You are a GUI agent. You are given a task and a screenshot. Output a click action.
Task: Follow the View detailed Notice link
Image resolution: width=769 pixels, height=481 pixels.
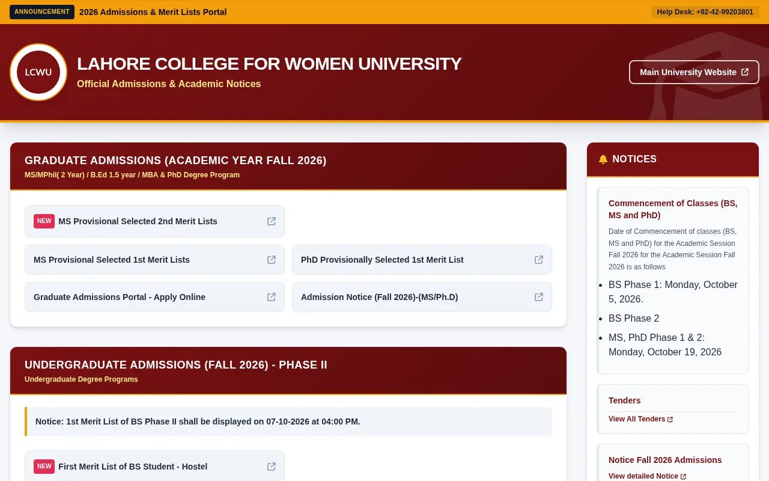point(647,476)
